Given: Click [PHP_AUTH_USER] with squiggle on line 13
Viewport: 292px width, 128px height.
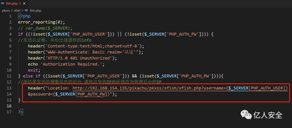Looking at the screenshot, I should click(x=267, y=88).
